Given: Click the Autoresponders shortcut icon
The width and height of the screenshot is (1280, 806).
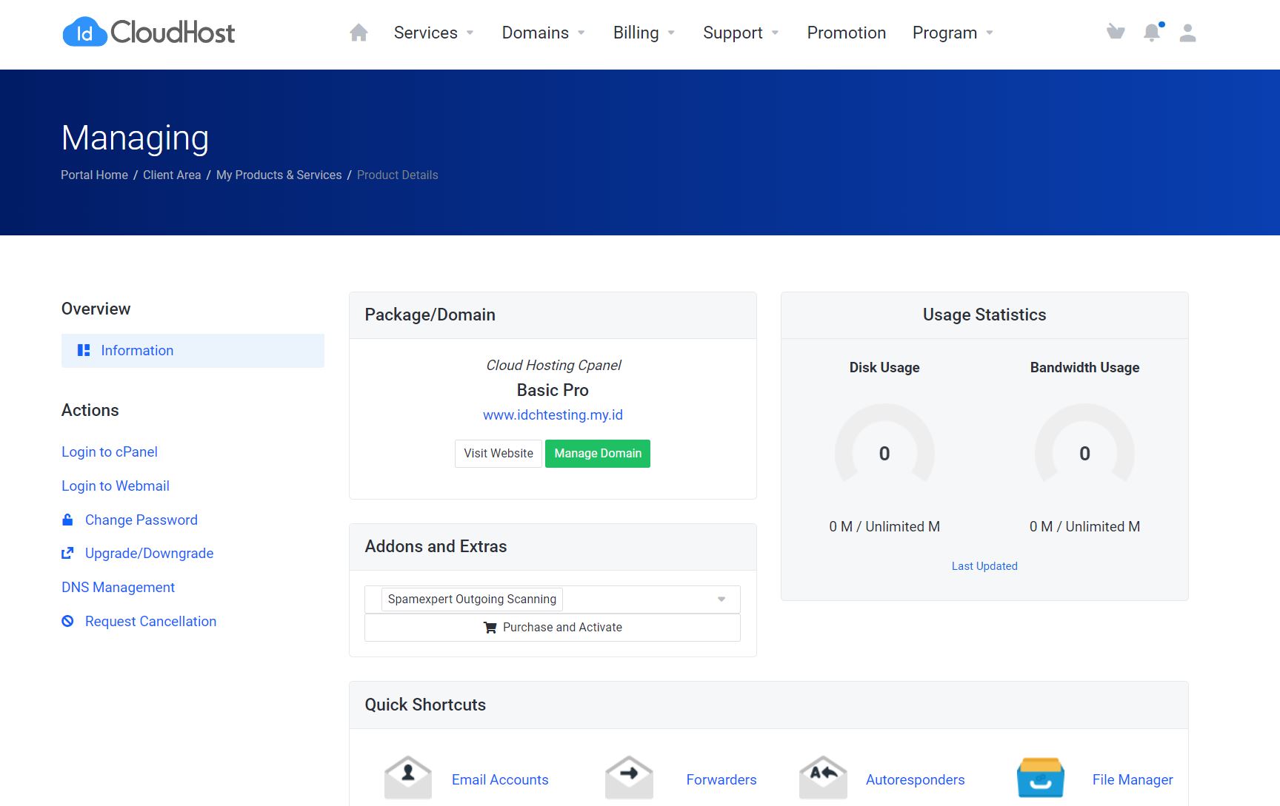Looking at the screenshot, I should (822, 776).
